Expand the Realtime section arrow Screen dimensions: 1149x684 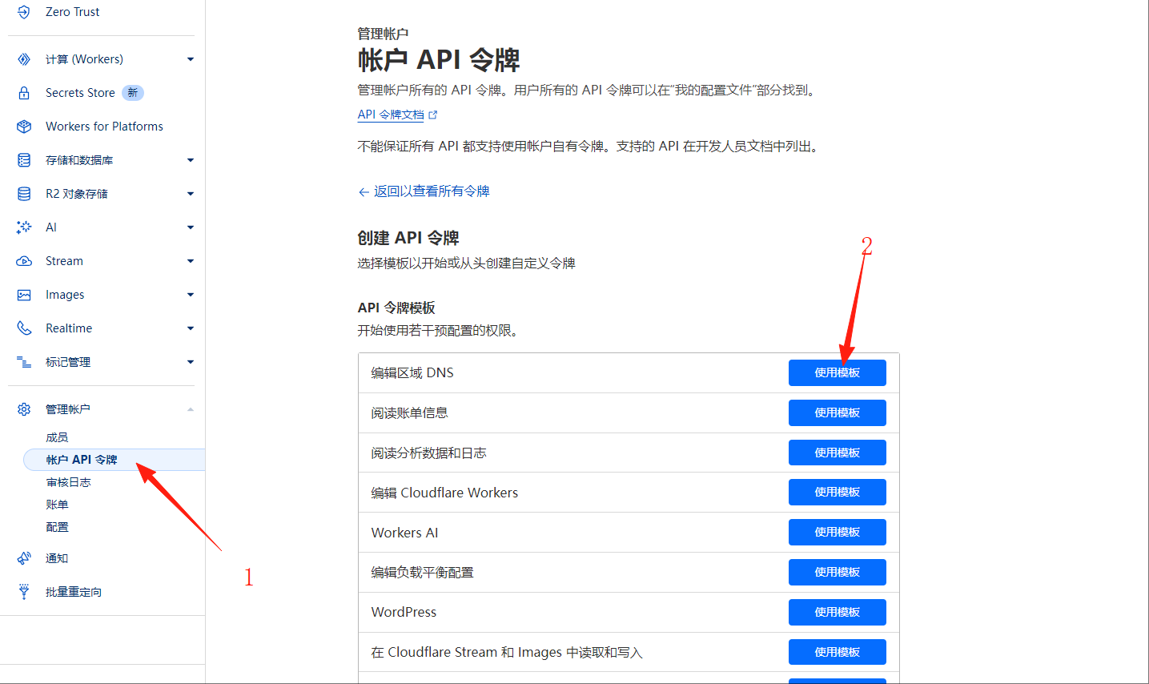point(191,328)
